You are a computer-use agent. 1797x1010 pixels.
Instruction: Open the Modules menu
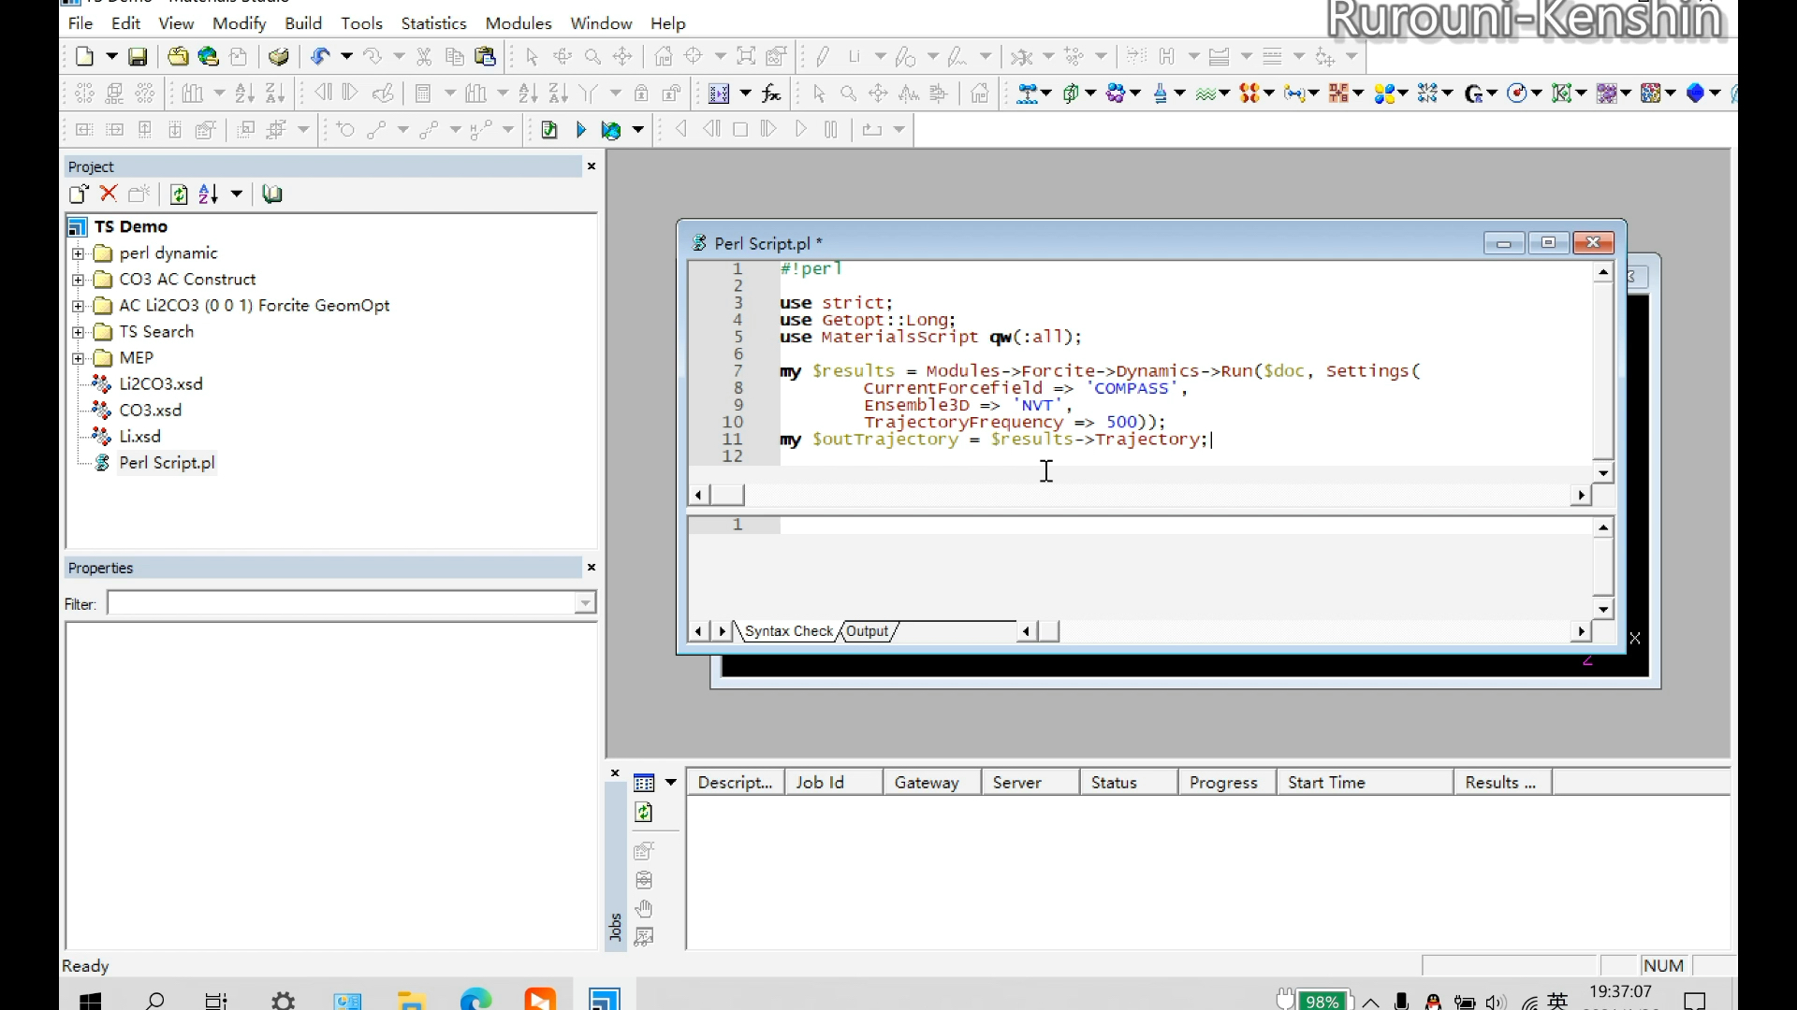point(518,23)
